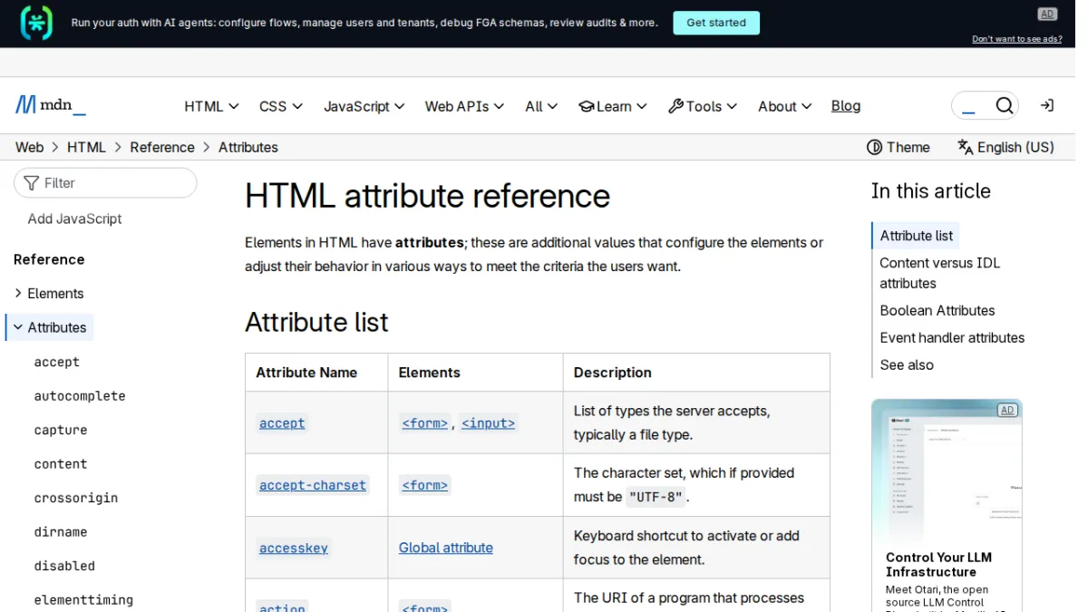Image resolution: width=1088 pixels, height=612 pixels.
Task: Go to Web in the breadcrumb
Action: (x=29, y=147)
